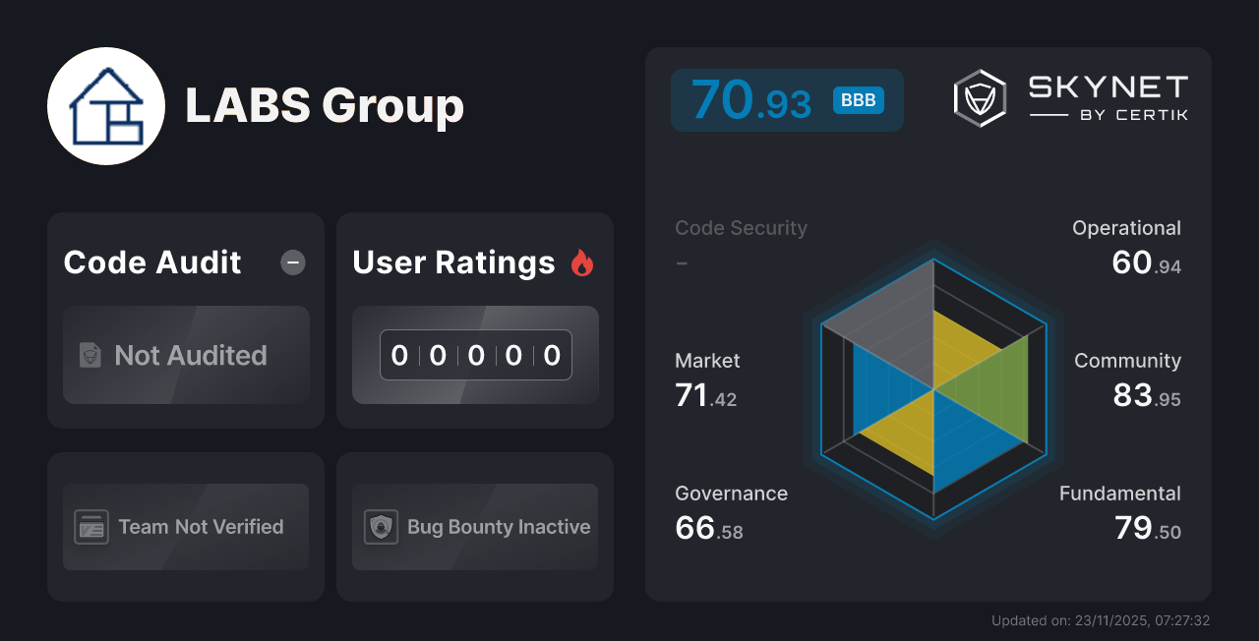1259x641 pixels.
Task: Click the user ratings 00000 counter
Action: pyautogui.click(x=475, y=355)
